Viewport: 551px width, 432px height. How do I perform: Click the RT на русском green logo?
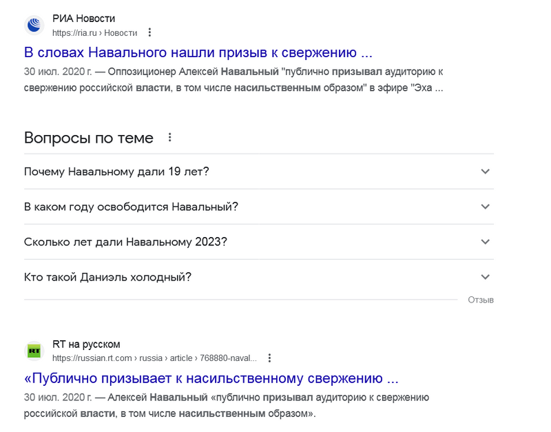(34, 351)
